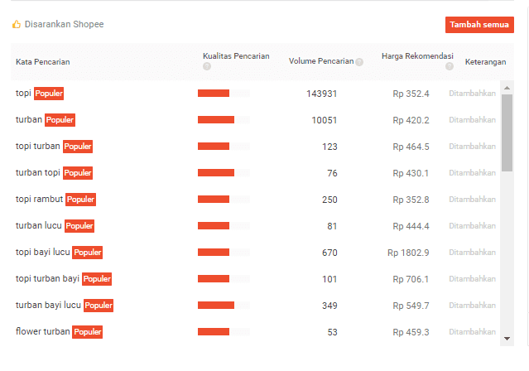This screenshot has height=371, width=529.
Task: Open help icon beside Volume Pencarian
Action: coord(359,62)
